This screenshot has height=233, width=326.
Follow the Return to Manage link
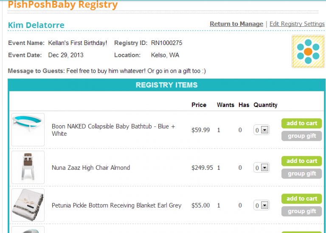point(236,24)
